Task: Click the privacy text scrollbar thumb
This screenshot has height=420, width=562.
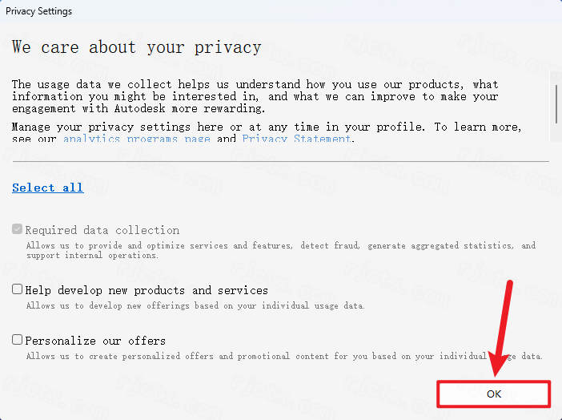Action: pos(555,102)
